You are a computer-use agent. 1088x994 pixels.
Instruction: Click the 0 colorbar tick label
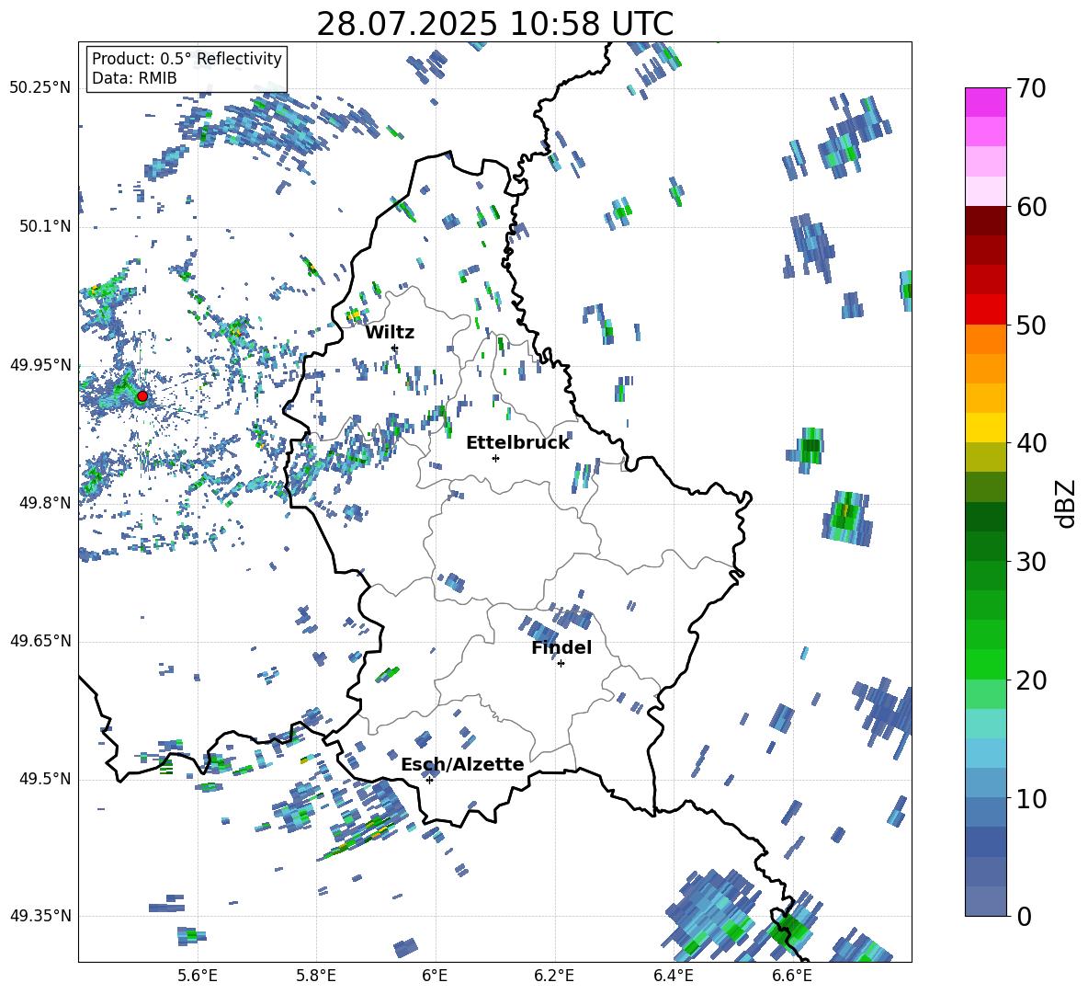(x=1024, y=916)
